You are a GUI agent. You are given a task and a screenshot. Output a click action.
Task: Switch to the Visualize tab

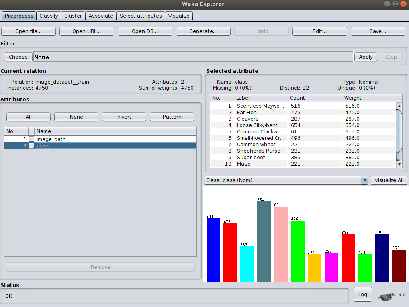point(179,16)
